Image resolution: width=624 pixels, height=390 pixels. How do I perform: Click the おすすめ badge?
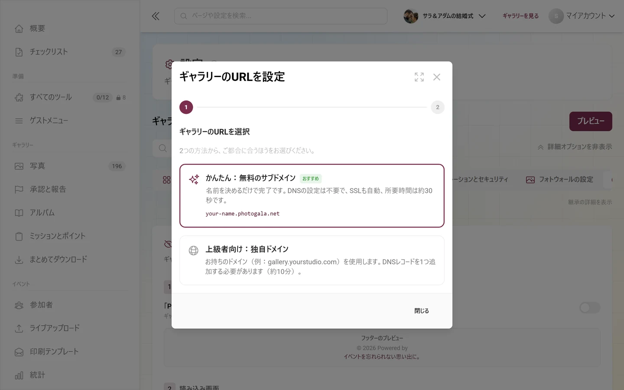point(311,179)
